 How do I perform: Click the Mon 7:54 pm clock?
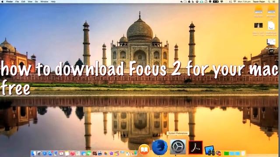[244, 1]
